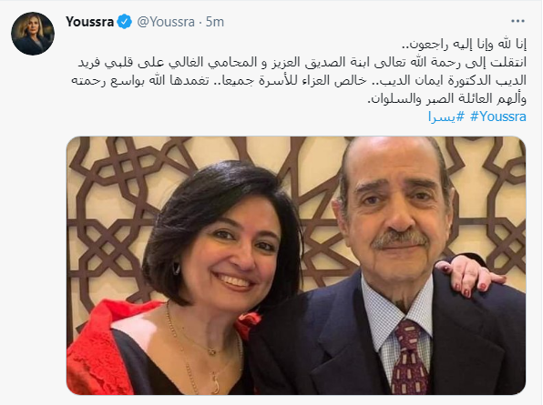Viewport: 543px width, 405px height.
Task: Click the 5m tweet timestamp
Action: pos(215,22)
